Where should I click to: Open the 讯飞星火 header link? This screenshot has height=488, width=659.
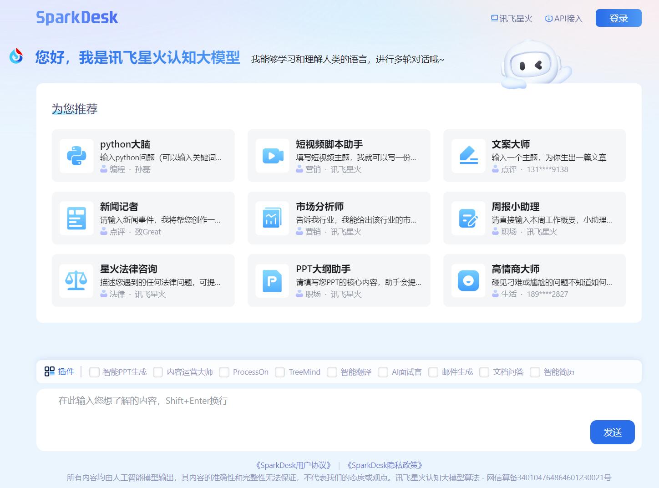coord(512,18)
